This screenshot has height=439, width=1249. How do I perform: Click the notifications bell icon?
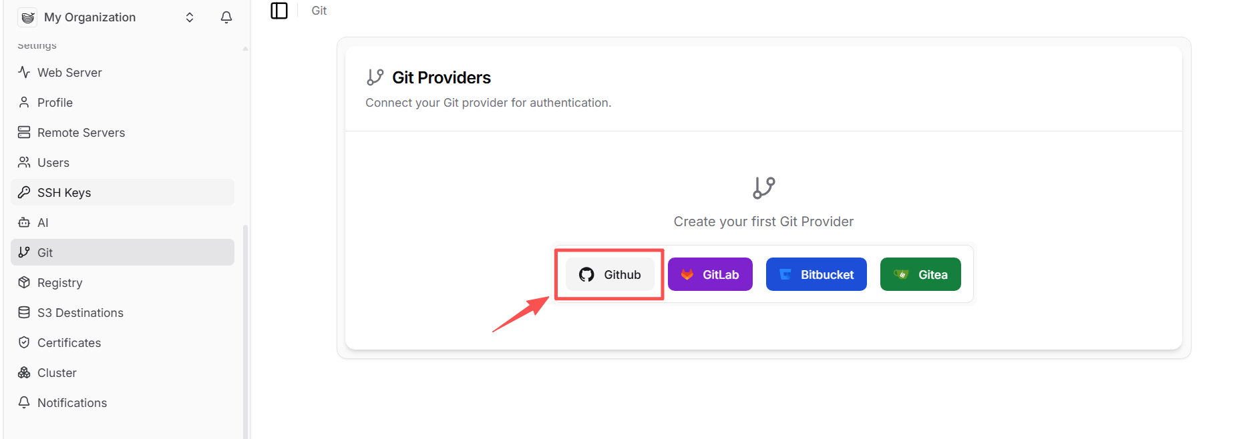click(x=226, y=17)
